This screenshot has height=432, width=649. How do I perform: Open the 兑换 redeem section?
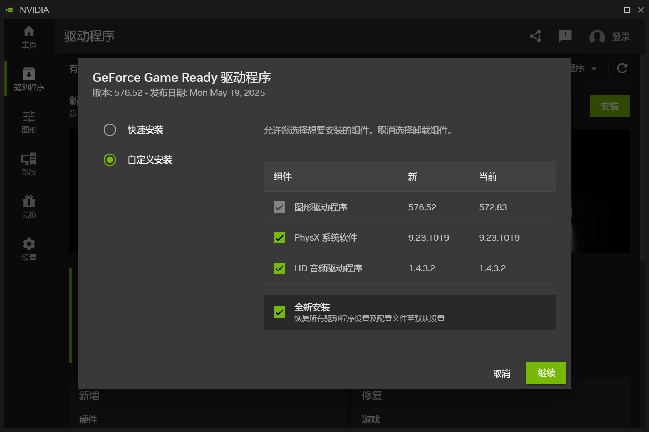[29, 206]
